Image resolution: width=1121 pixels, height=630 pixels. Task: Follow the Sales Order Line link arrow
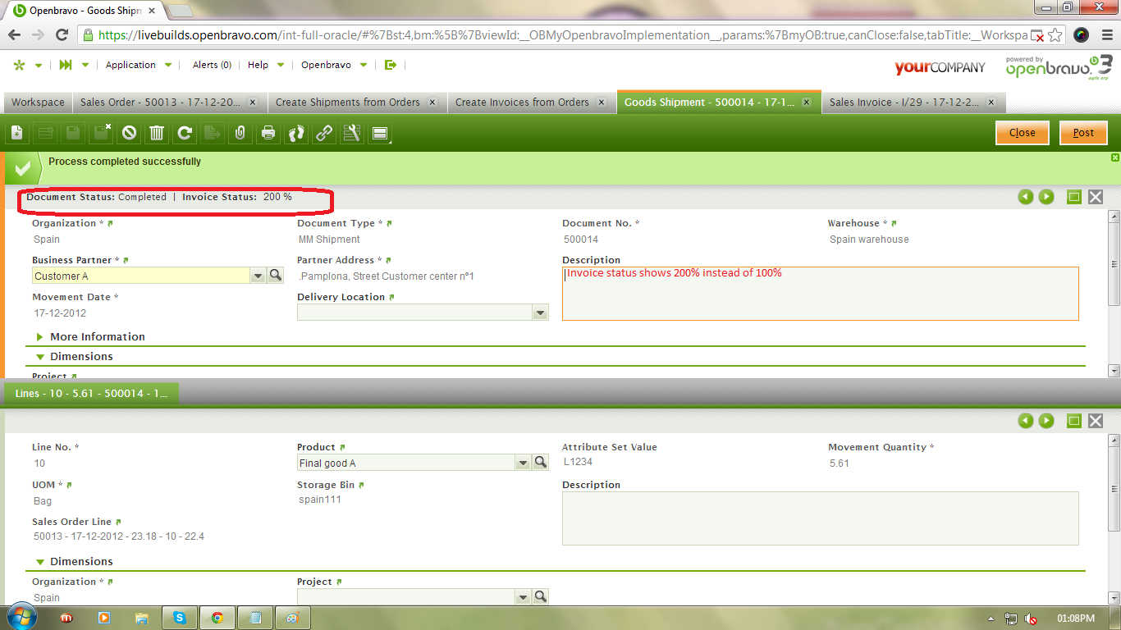click(x=118, y=522)
